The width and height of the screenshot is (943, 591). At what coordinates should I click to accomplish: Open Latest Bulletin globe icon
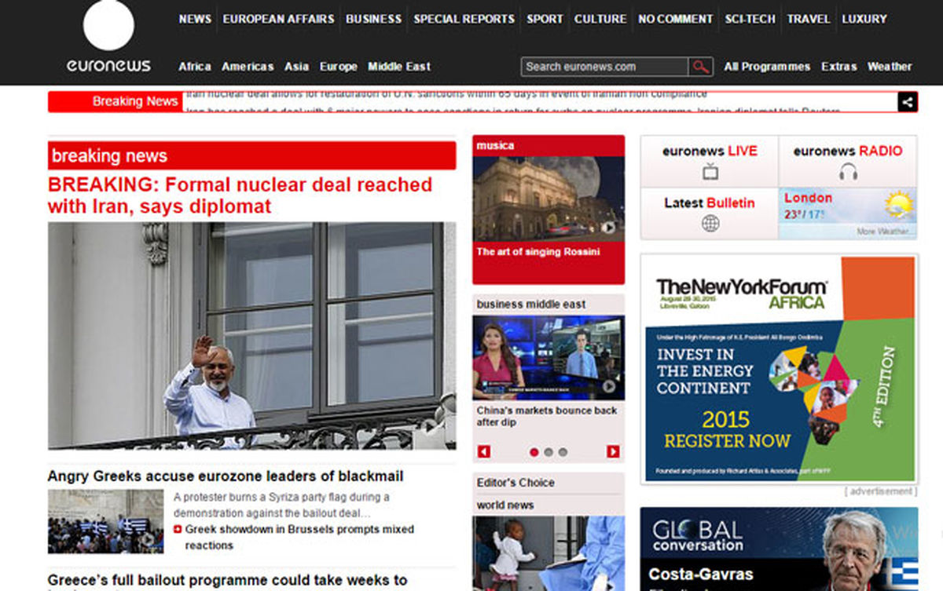coord(710,224)
